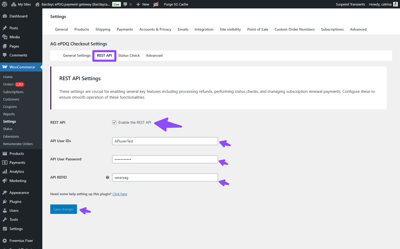Image resolution: width=400 pixels, height=249 pixels.
Task: Open the Custom Order Numbers tab
Action: click(295, 29)
